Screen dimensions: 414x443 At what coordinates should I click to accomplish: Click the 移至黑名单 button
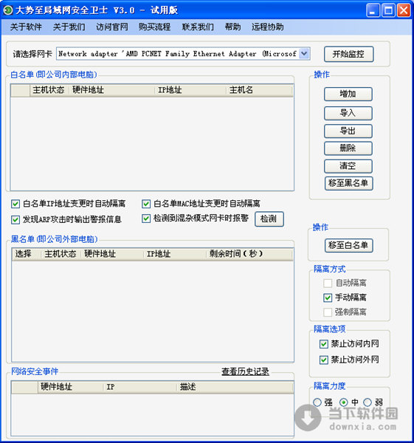tap(349, 183)
